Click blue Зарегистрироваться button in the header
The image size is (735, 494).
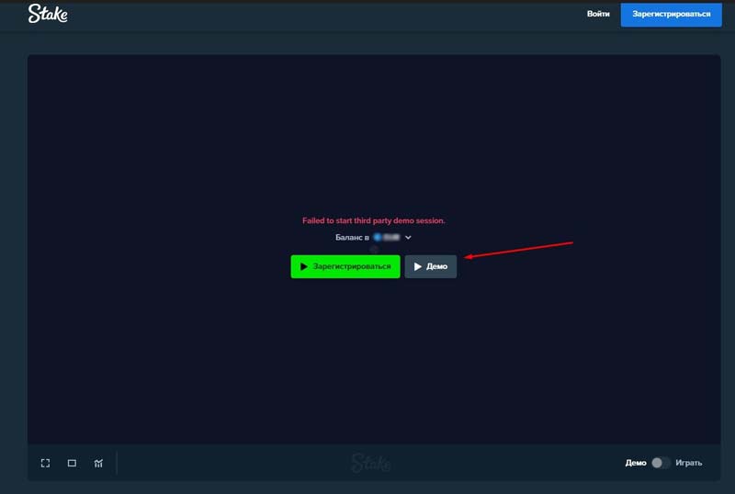click(671, 14)
